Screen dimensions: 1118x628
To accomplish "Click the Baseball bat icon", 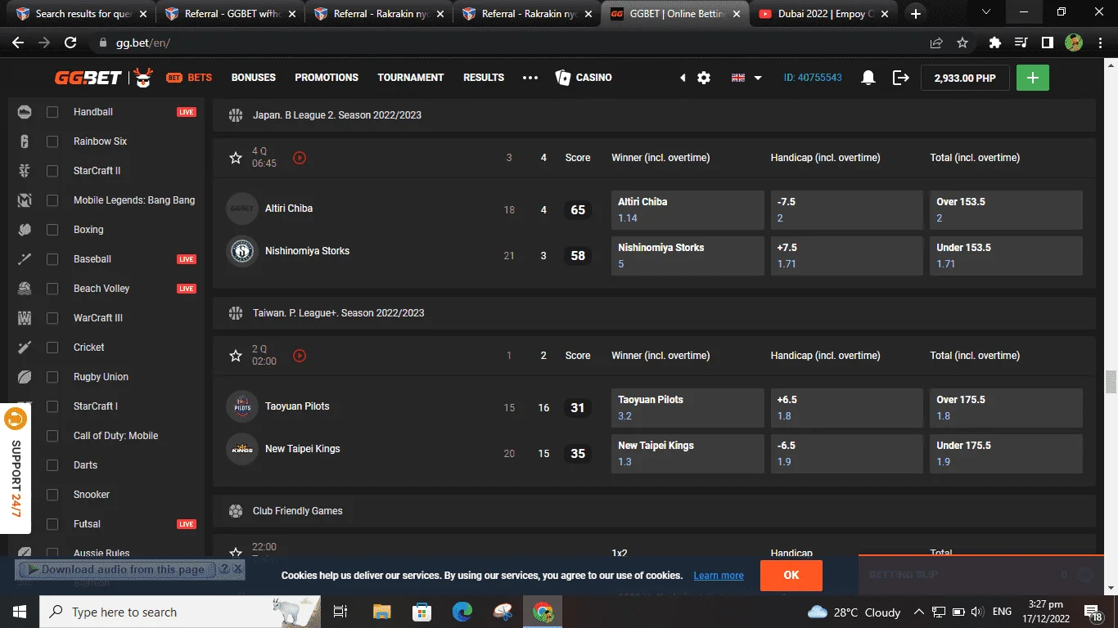I will (x=25, y=259).
